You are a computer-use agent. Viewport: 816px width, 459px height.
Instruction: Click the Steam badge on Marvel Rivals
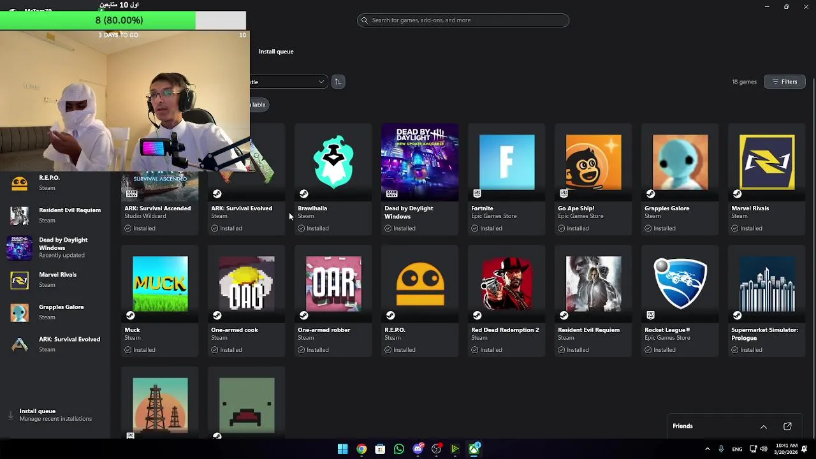click(737, 194)
